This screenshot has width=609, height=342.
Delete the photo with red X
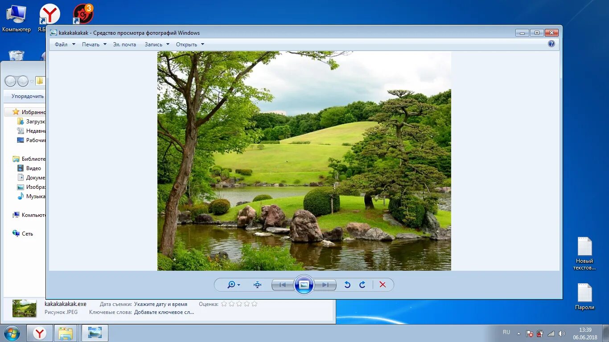pos(383,285)
